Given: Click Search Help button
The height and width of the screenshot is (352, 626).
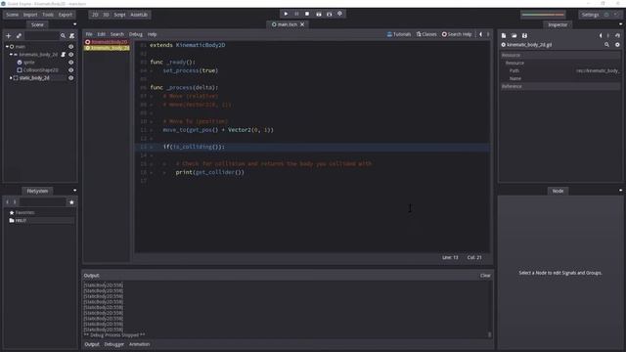Looking at the screenshot, I should coord(457,34).
